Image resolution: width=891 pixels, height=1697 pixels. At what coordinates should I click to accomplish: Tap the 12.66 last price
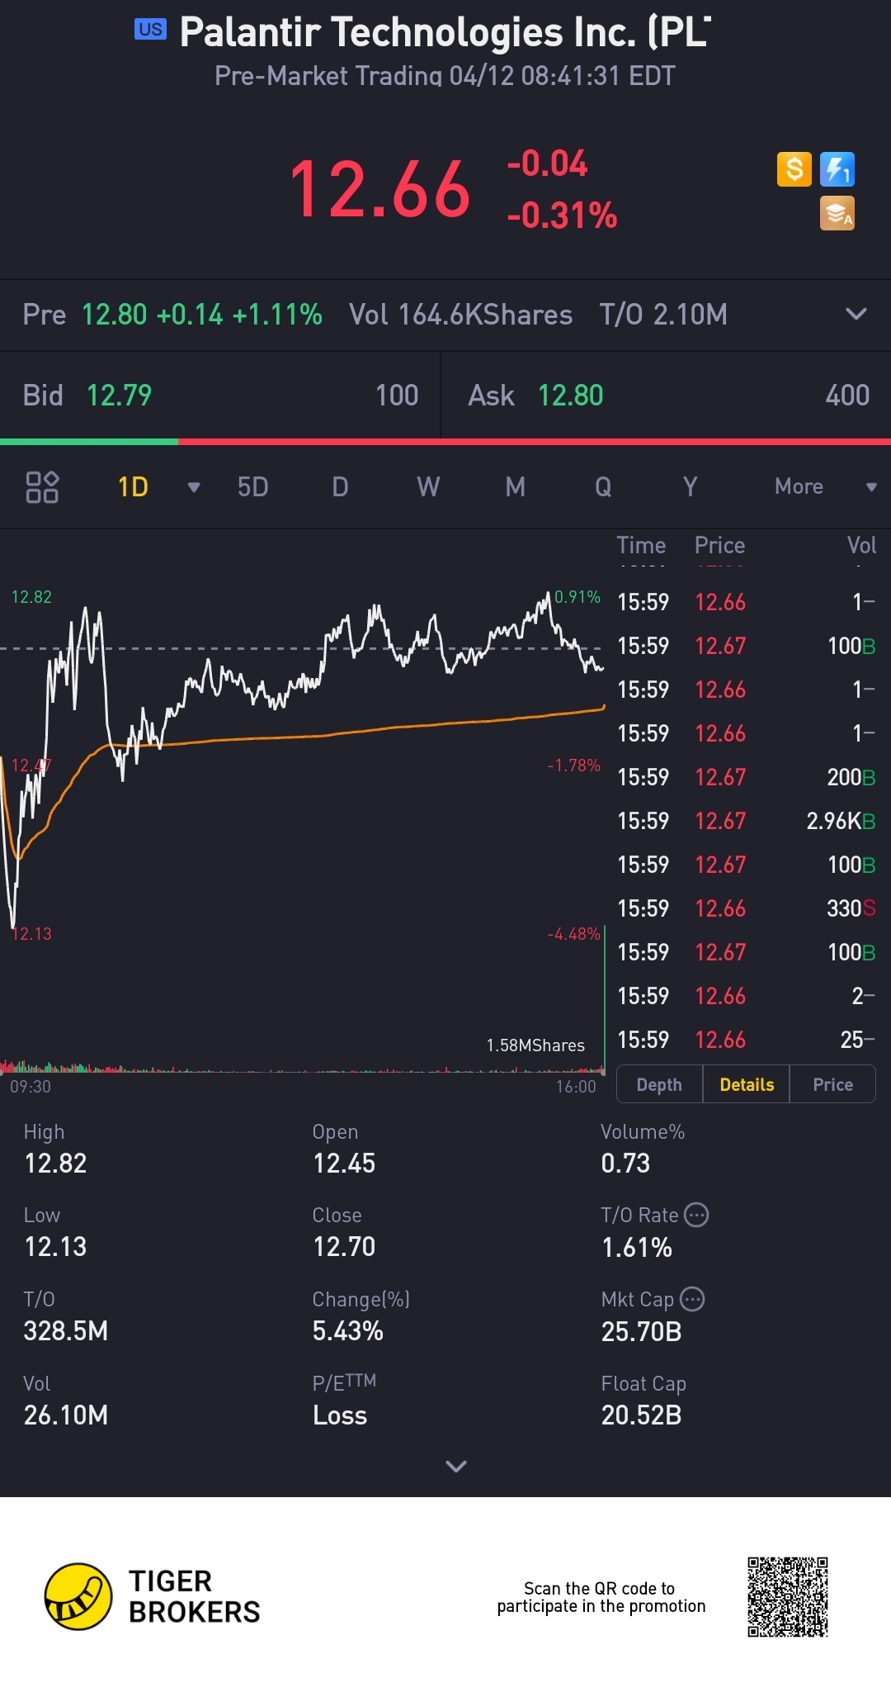point(379,190)
